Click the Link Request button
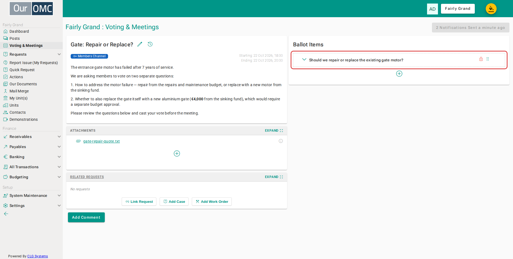Image resolution: width=513 pixels, height=259 pixels. coord(139,201)
